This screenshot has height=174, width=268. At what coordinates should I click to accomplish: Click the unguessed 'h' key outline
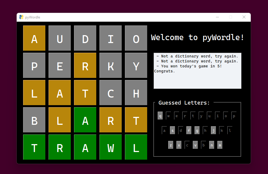pyautogui.click(x=205, y=130)
